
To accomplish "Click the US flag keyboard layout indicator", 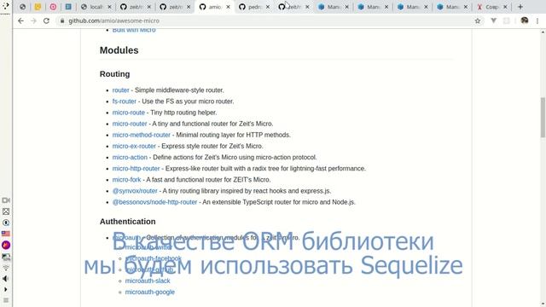I will (6, 234).
